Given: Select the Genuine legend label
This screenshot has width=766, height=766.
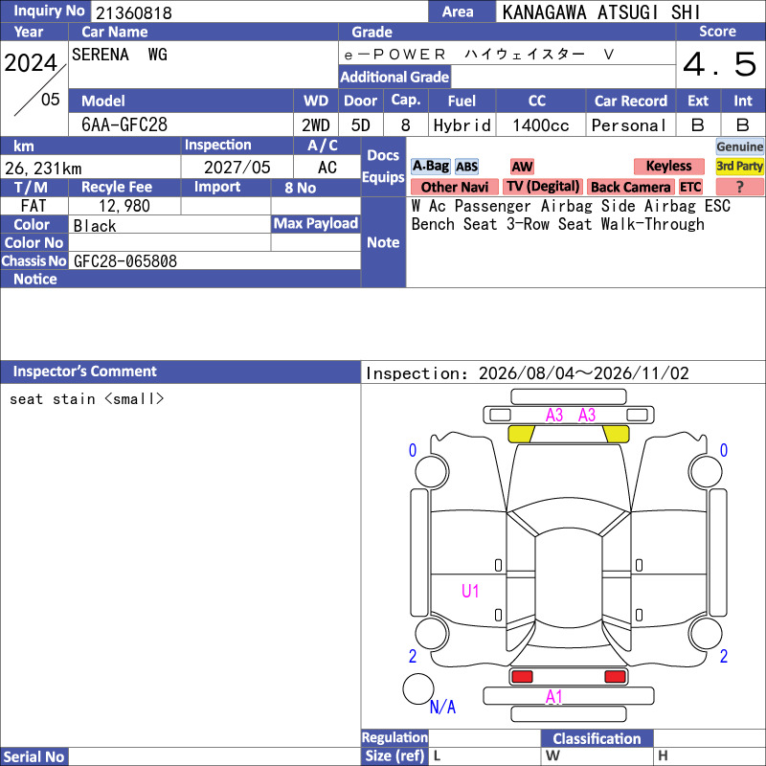Looking at the screenshot, I should [x=739, y=146].
